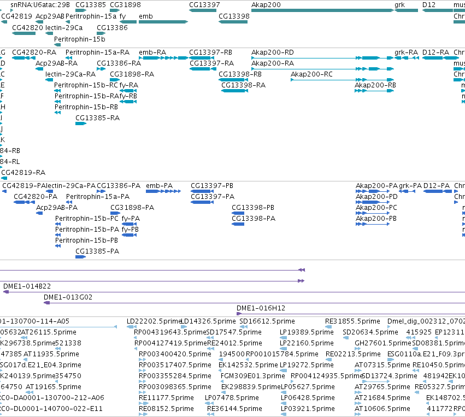Select the grk-PA protein
Viewport: 465px width, 417px height.
[407, 191]
